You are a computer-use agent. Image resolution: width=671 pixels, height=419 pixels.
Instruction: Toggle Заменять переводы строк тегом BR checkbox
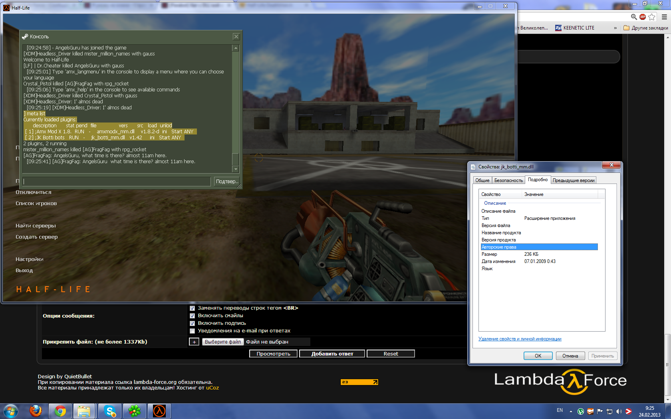pyautogui.click(x=193, y=308)
